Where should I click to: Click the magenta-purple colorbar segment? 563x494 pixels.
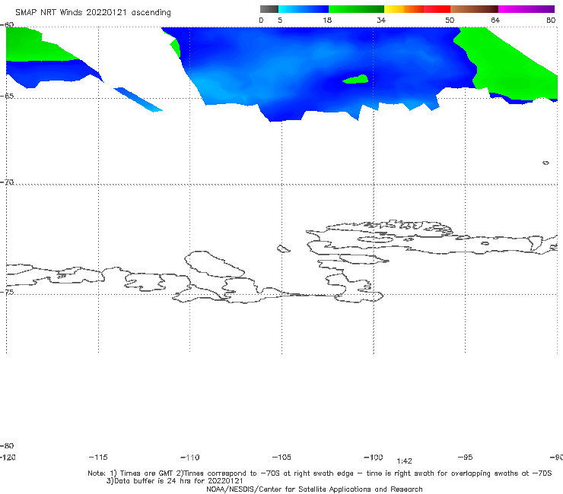[526, 9]
